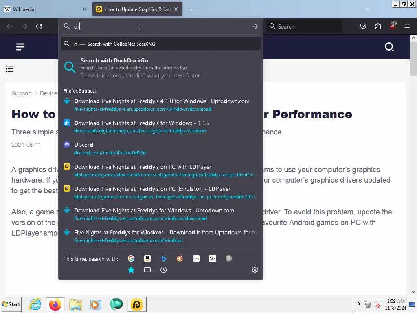
Task: Open the LDPlayer site navigation menu
Action: coord(20,47)
